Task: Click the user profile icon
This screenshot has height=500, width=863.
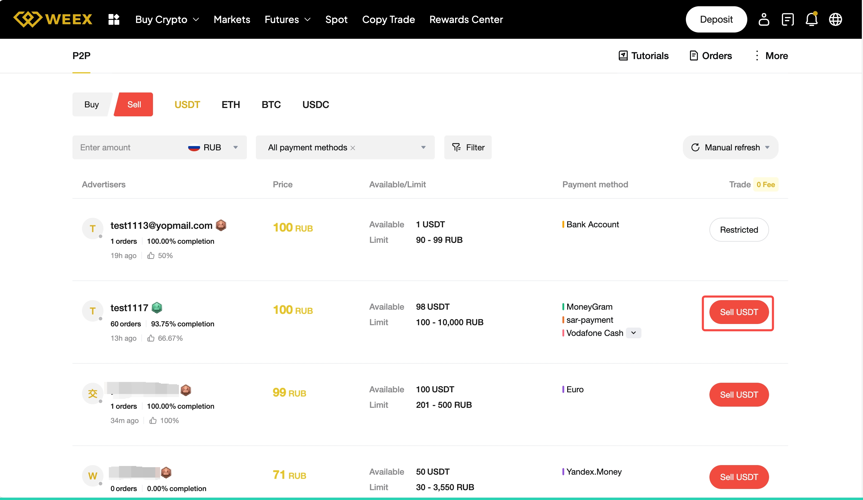Action: (764, 19)
